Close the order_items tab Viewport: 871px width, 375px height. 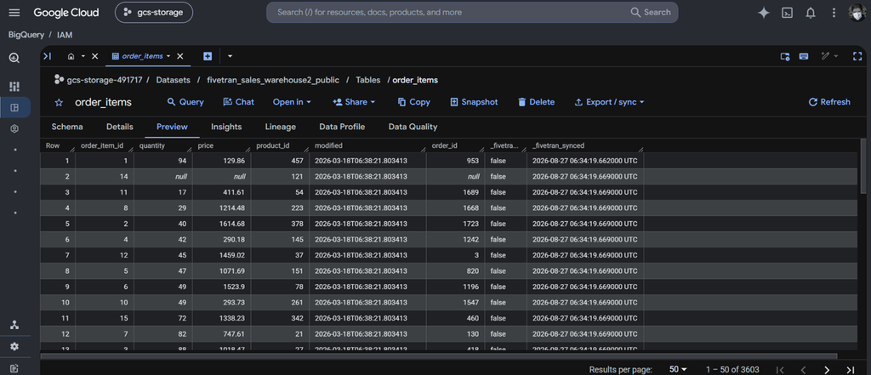click(x=180, y=56)
